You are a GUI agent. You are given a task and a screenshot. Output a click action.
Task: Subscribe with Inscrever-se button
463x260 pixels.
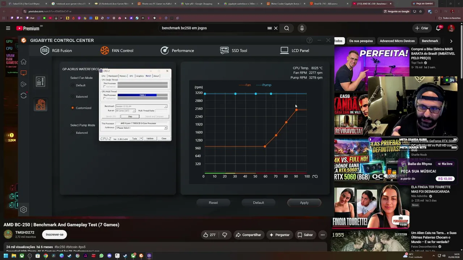[55, 235]
